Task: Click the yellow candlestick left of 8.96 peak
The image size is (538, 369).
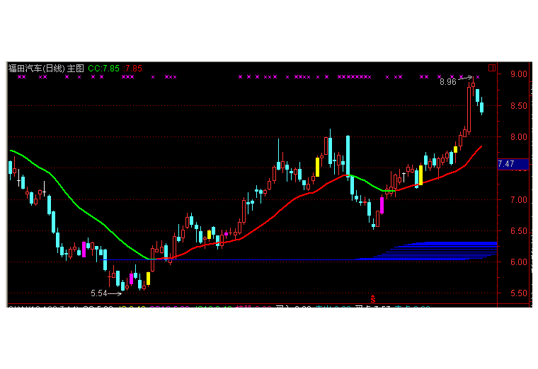Action: pos(455,150)
